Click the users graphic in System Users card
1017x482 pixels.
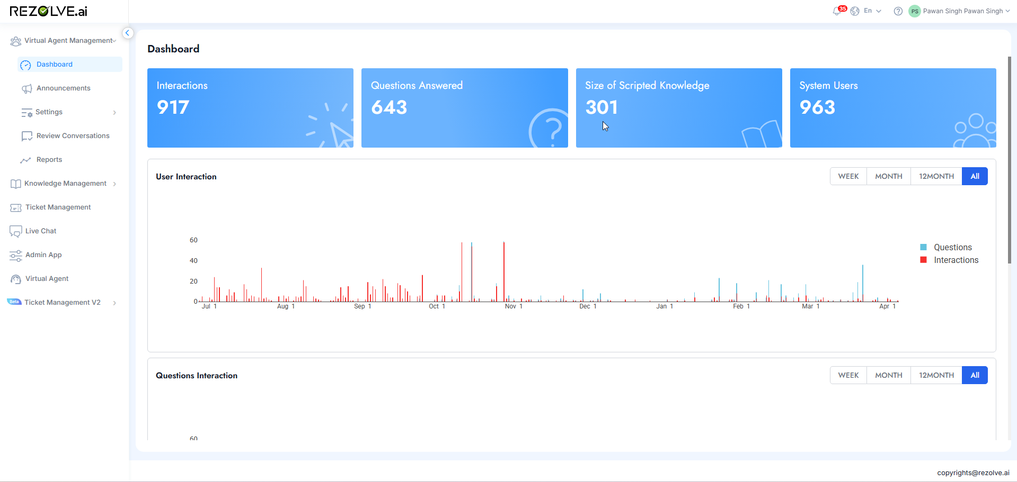click(975, 131)
